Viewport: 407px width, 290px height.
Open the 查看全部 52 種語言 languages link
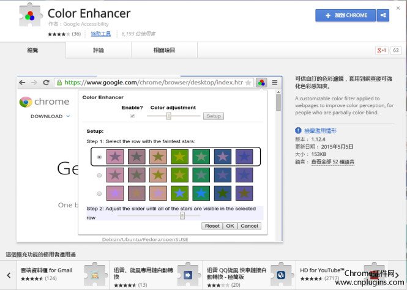tap(333, 162)
